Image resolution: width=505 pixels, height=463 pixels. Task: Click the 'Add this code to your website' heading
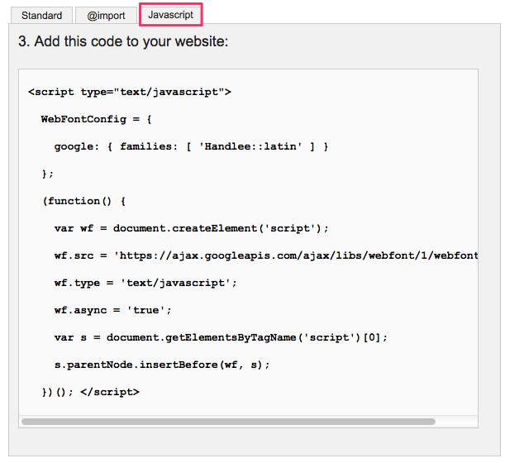pos(123,41)
